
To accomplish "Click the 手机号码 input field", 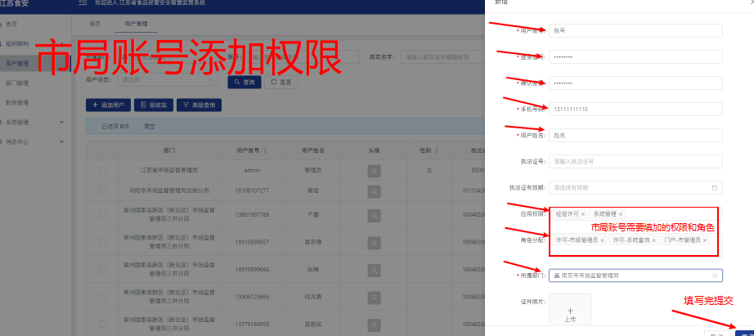I will (635, 109).
